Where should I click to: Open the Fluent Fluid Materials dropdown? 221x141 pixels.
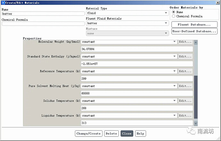coord(127,23)
